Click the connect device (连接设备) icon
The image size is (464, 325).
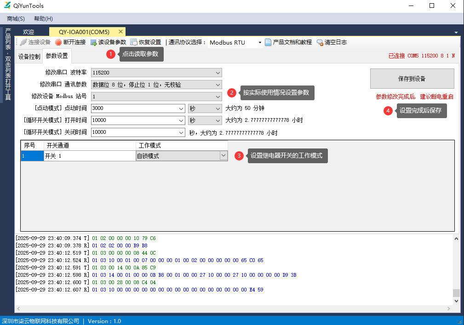(x=23, y=42)
